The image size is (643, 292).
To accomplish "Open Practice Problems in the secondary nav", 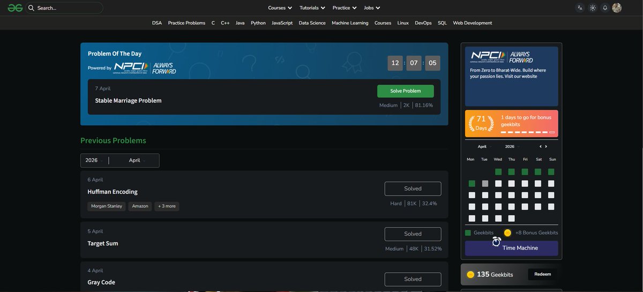I will coord(186,23).
